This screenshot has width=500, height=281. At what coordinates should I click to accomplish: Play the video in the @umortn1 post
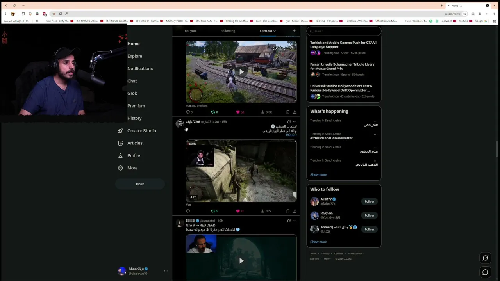(241, 261)
